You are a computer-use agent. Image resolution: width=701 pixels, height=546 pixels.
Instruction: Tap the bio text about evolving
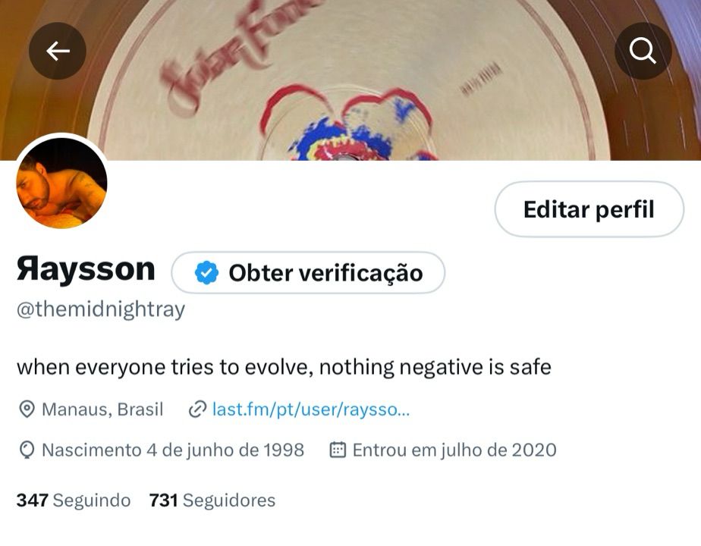coord(284,367)
